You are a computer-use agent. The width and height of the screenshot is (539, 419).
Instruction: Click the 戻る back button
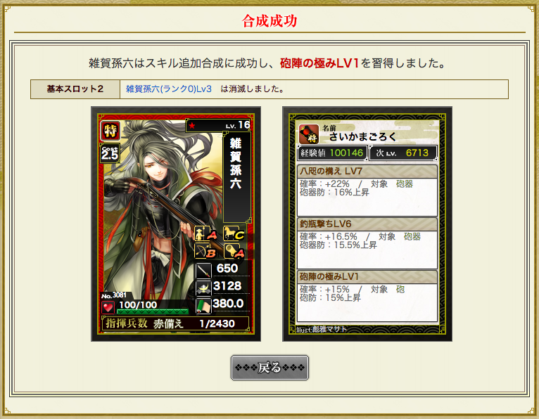tap(269, 368)
